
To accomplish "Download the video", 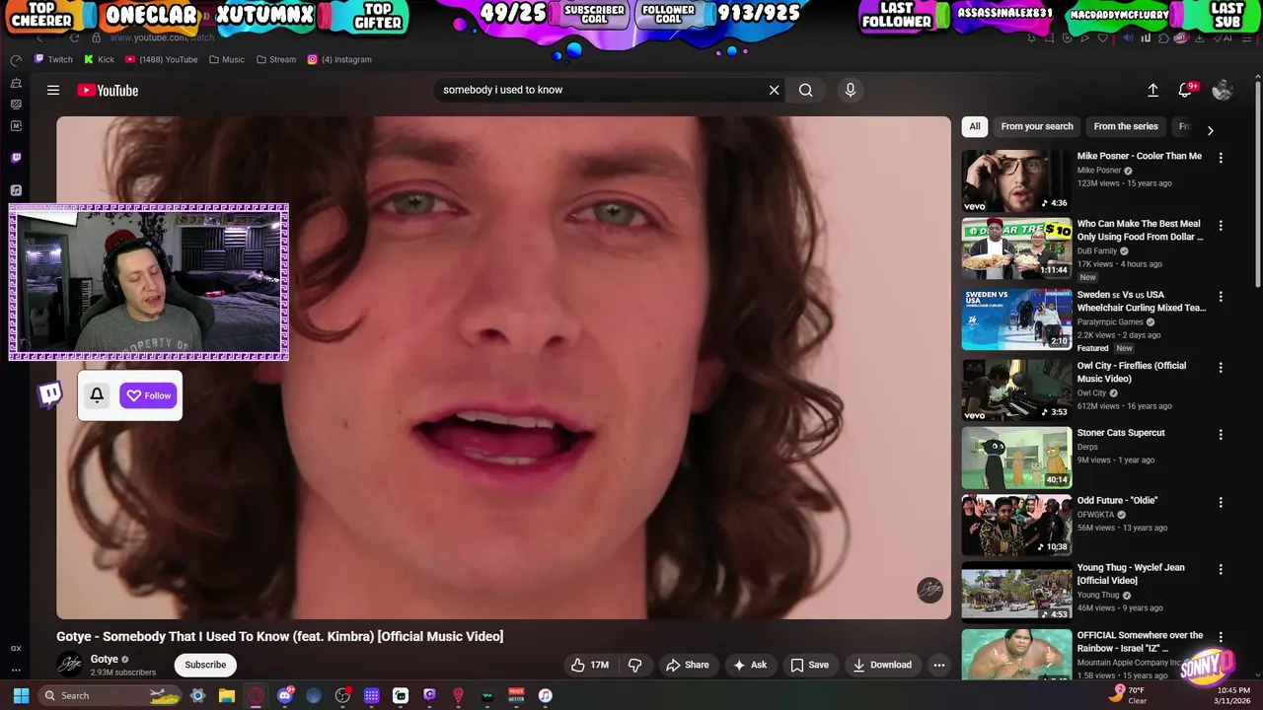I will click(882, 665).
